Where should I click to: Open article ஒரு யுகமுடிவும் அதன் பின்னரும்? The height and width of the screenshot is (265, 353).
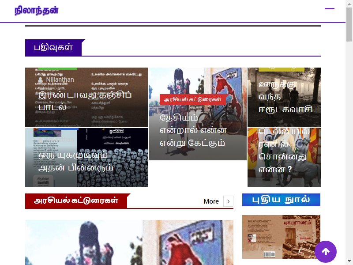(x=76, y=162)
